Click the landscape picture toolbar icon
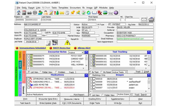The width and height of the screenshot is (170, 106). [x=105, y=13]
